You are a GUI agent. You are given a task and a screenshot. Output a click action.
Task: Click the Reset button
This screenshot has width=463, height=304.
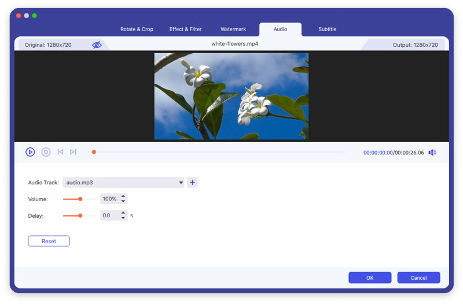(x=49, y=241)
